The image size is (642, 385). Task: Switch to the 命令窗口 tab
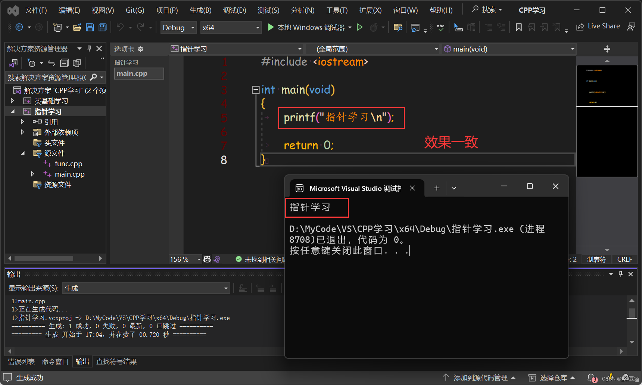click(x=55, y=361)
